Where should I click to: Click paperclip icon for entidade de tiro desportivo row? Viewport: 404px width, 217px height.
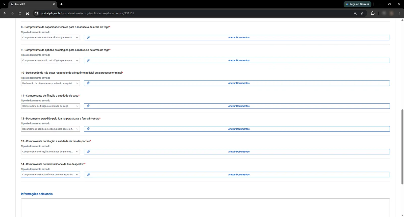[88, 152]
